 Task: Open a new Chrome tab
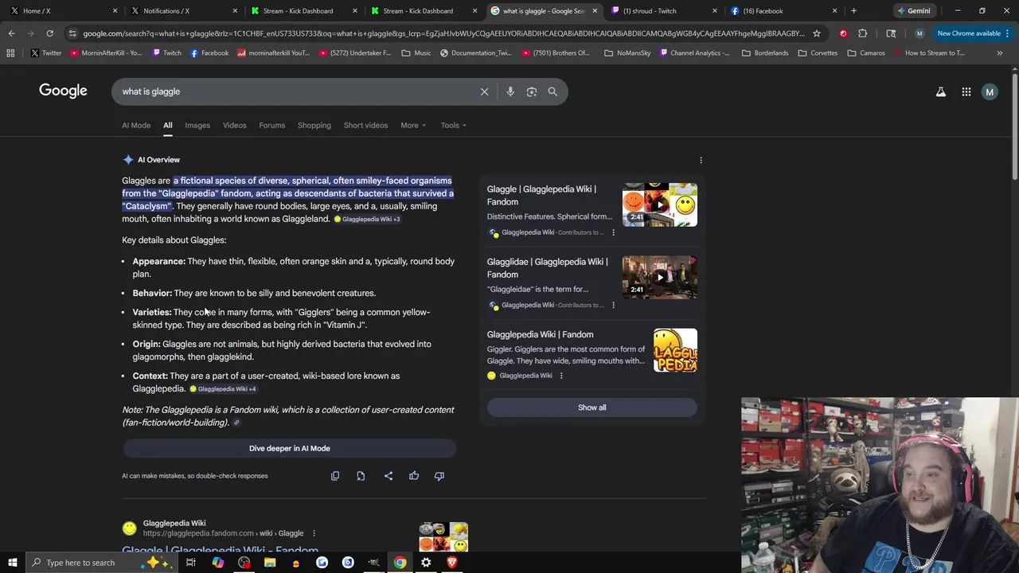point(853,11)
